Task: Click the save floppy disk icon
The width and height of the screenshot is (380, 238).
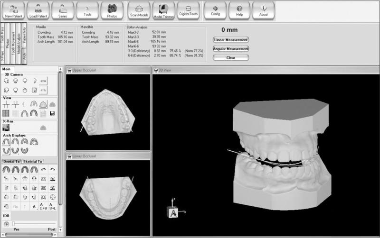Action: tap(52, 113)
